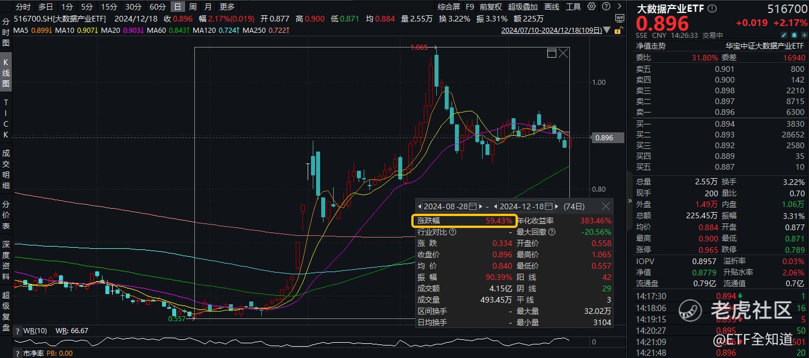Click the WP monitor icon
809x358 pixels.
tap(619, 18)
